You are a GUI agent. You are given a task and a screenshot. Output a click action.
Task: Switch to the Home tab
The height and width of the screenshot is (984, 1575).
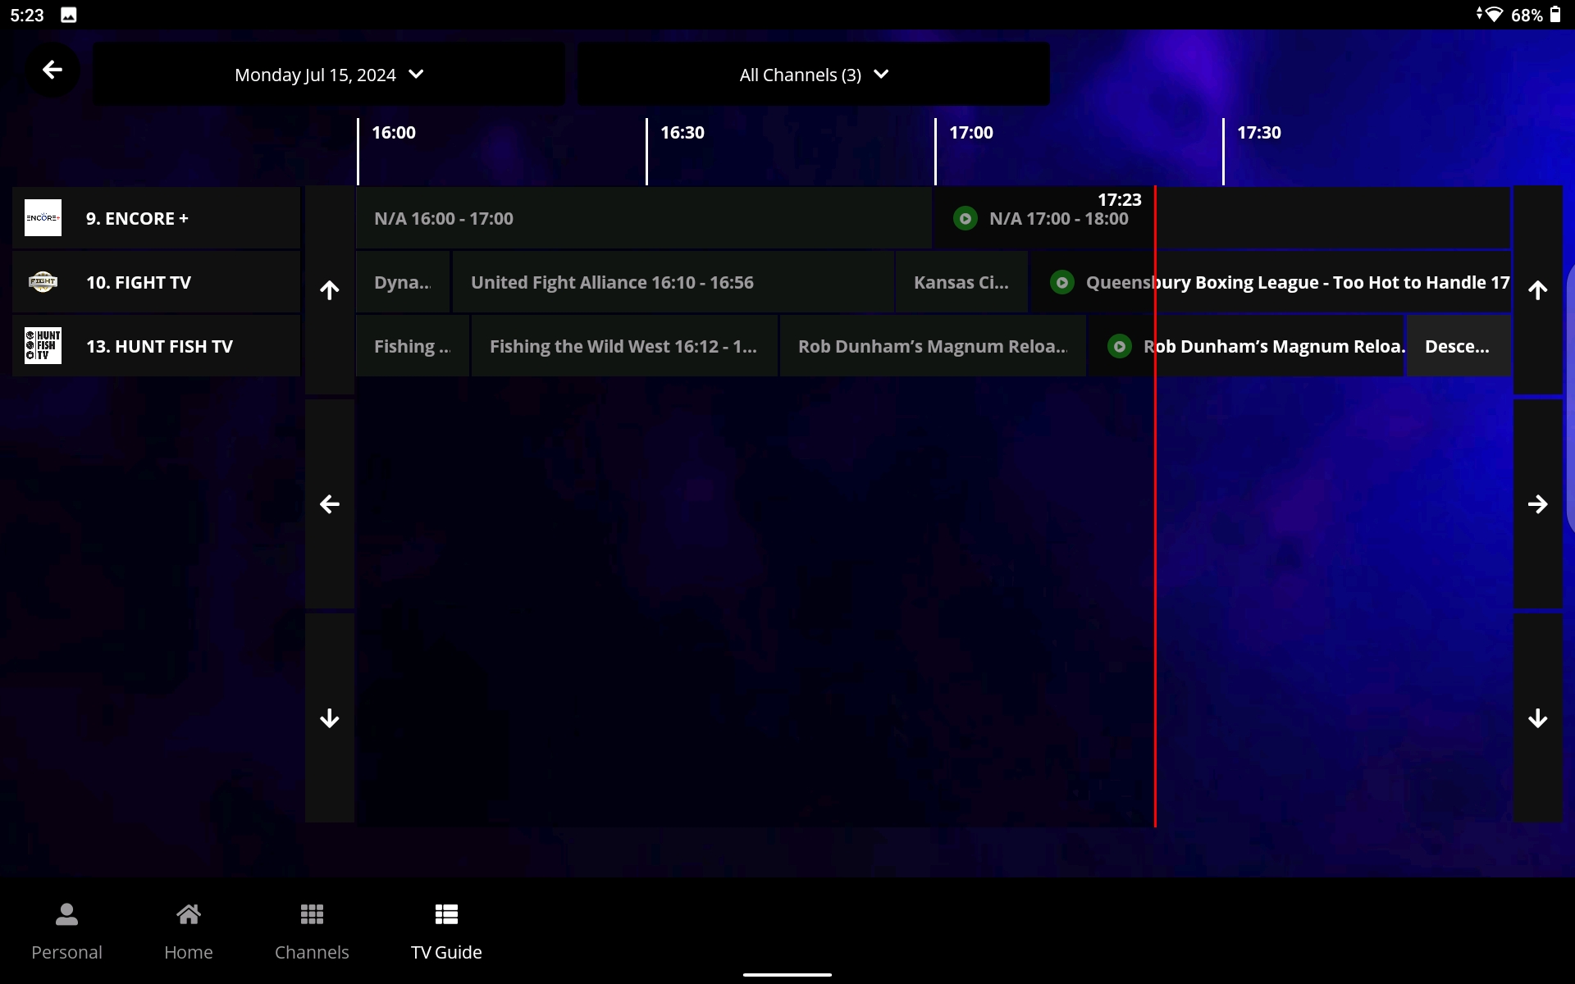click(189, 932)
